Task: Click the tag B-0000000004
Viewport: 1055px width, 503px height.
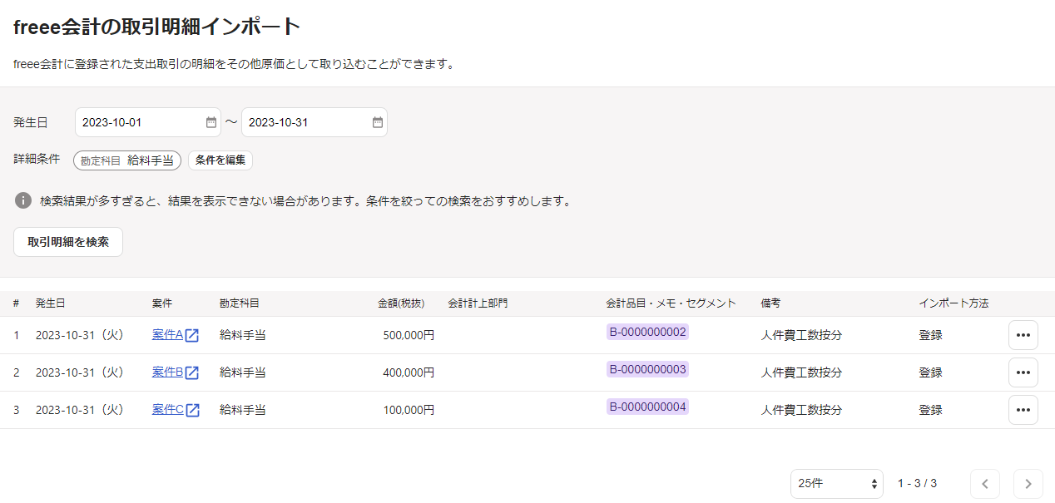Action: pyautogui.click(x=648, y=407)
